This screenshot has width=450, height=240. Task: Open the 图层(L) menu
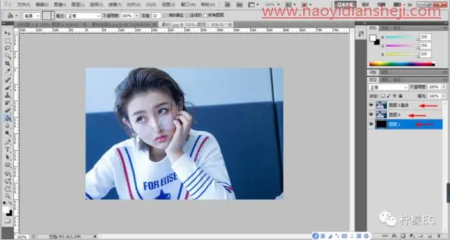(78, 5)
